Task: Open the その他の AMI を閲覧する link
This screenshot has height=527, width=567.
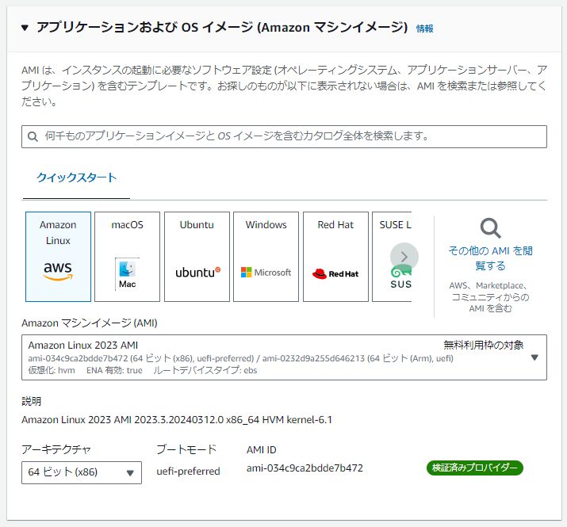Action: pyautogui.click(x=490, y=258)
